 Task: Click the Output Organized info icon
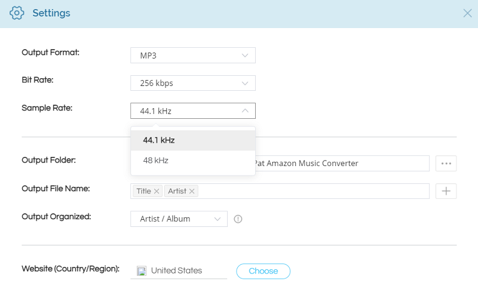click(x=238, y=219)
